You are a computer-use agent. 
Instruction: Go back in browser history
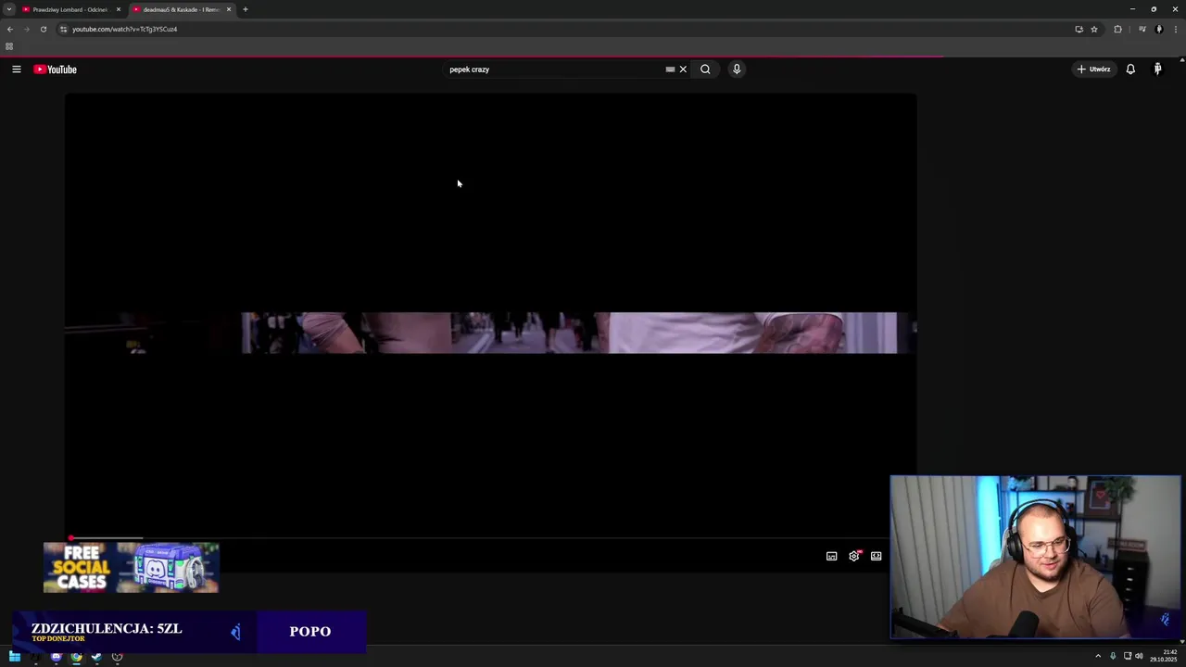point(10,29)
